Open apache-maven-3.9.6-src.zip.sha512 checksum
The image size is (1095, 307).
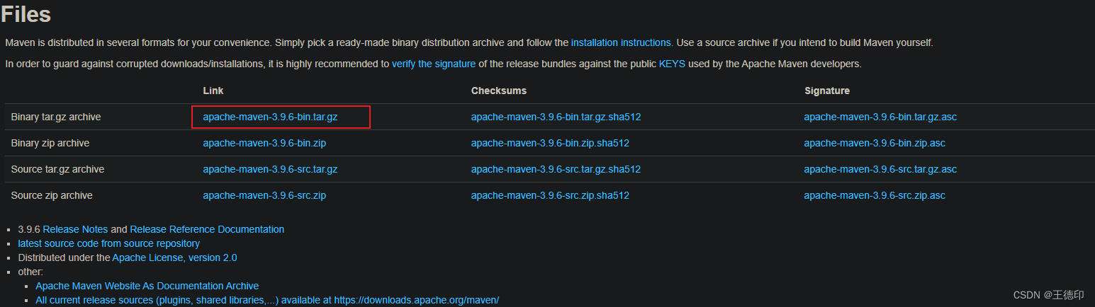click(550, 195)
